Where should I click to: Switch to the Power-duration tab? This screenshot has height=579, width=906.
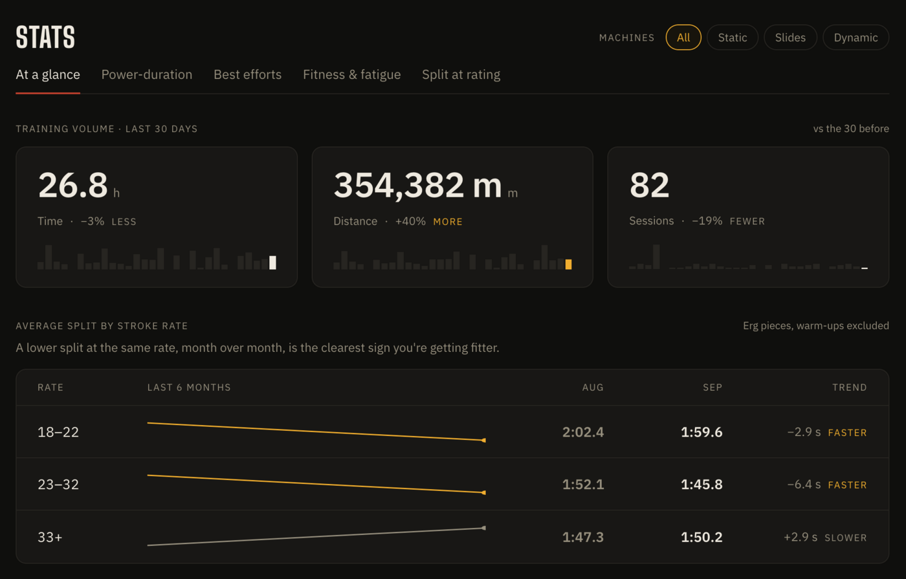[147, 74]
